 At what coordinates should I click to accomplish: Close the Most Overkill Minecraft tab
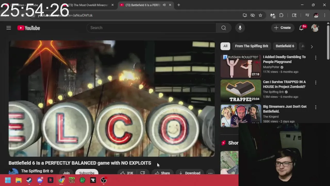click(112, 5)
